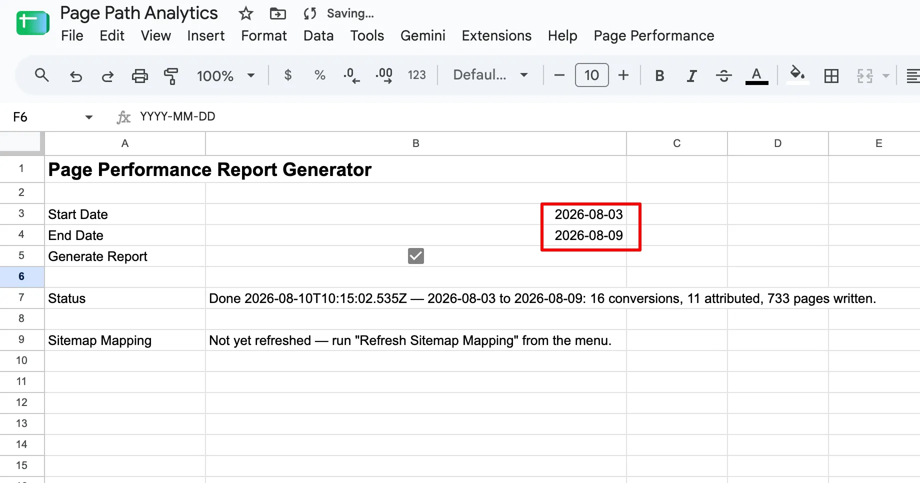Select the Start Date label cell

tap(125, 214)
